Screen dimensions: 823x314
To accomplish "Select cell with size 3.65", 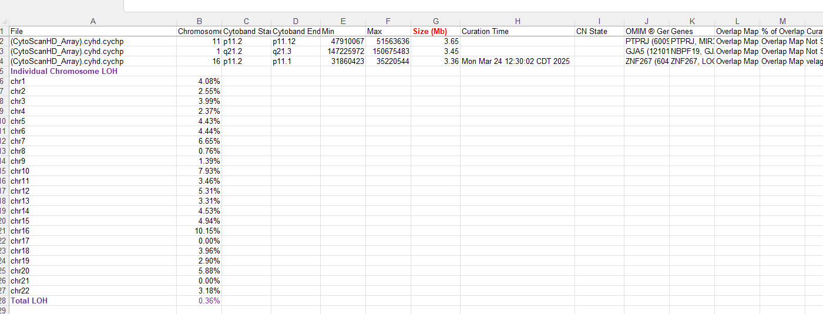I will [435, 42].
